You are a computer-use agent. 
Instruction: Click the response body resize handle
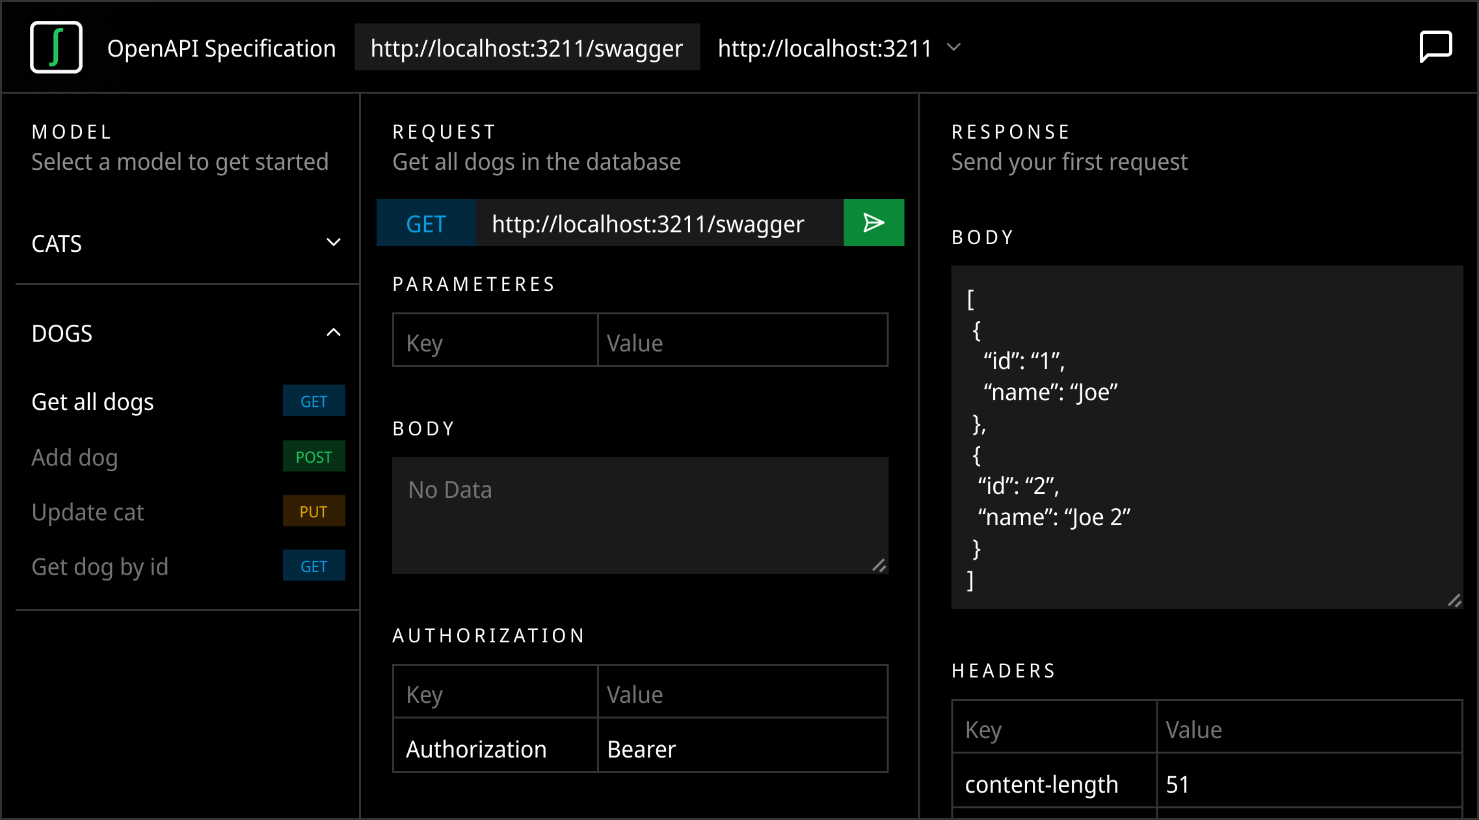coord(1454,600)
